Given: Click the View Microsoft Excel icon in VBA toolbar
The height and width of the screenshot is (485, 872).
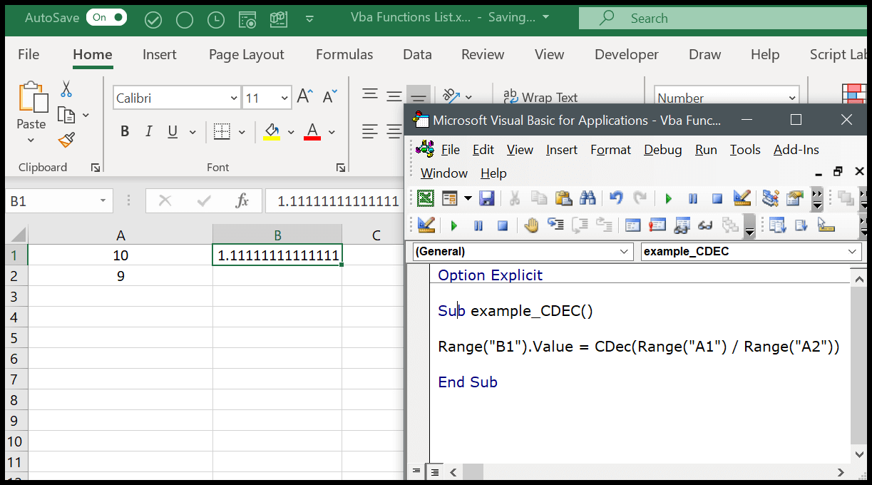Looking at the screenshot, I should [426, 198].
